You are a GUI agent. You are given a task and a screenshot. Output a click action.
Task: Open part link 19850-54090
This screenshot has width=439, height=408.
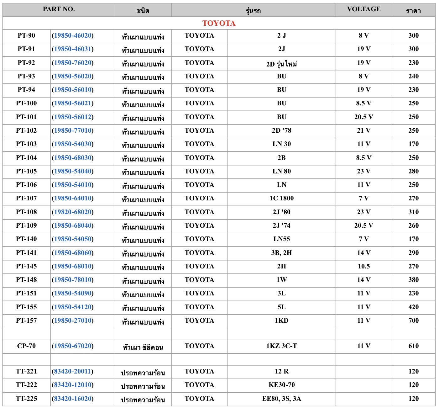[73, 293]
